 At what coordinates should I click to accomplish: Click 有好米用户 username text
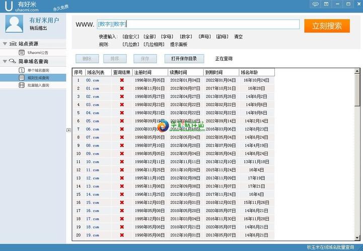click(x=44, y=20)
